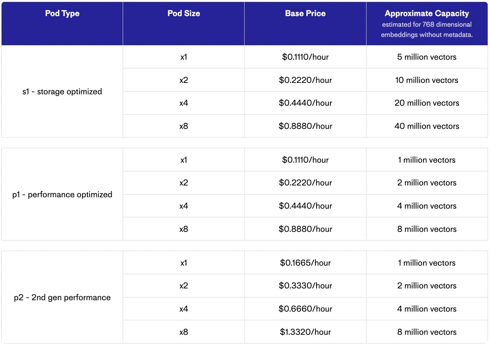Click the 5 million vectors capacity cell
This screenshot has width=490, height=345.
click(427, 57)
